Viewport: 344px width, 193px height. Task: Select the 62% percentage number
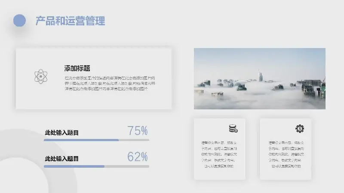138,157
